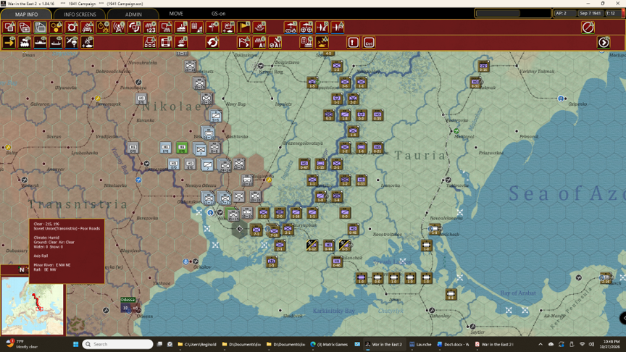Select naval transport ship icon
This screenshot has width=626, height=352.
click(40, 42)
